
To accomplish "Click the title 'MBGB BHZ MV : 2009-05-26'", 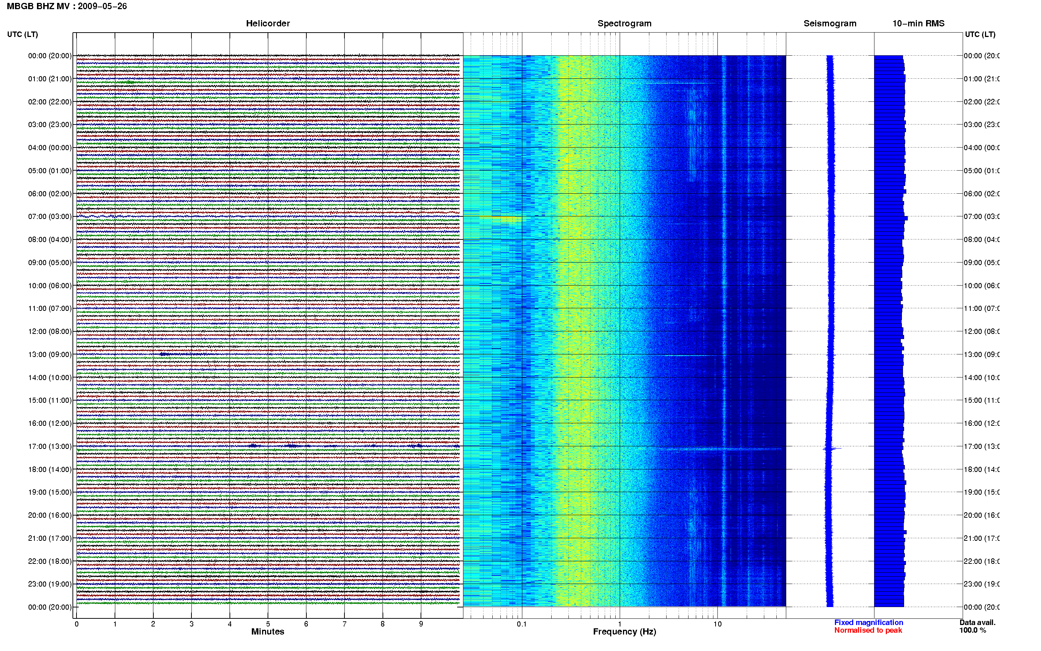I will pos(67,7).
